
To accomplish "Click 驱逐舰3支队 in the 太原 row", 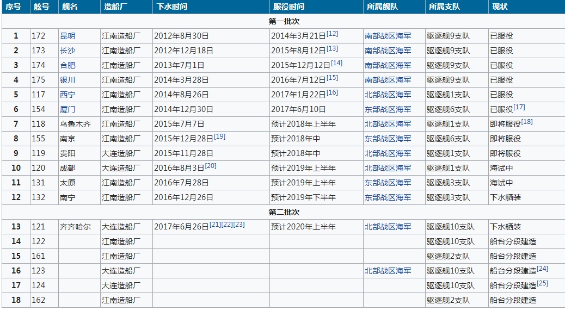I will coord(449,183).
